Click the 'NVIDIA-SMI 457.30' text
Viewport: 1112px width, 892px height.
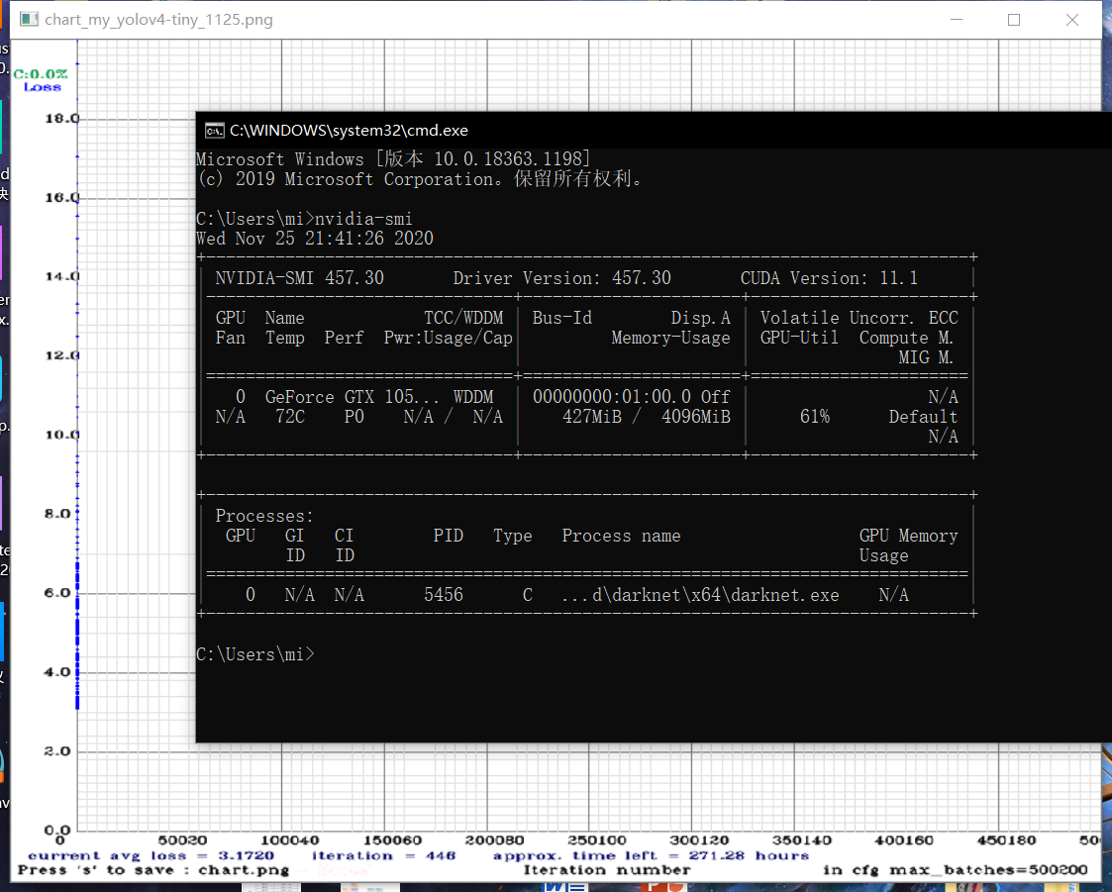click(300, 278)
